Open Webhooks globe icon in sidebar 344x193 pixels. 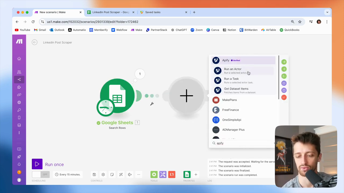pos(19,102)
